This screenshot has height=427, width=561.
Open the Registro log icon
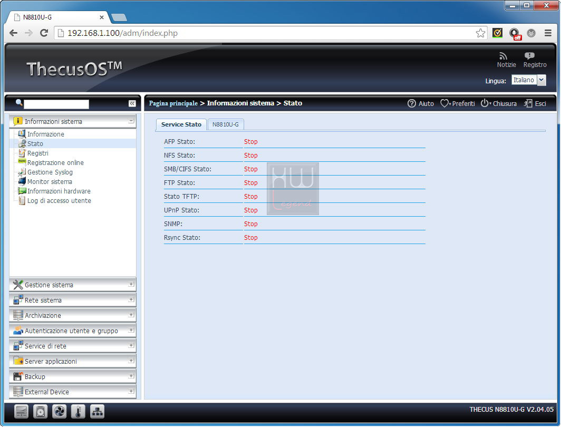pyautogui.click(x=529, y=56)
